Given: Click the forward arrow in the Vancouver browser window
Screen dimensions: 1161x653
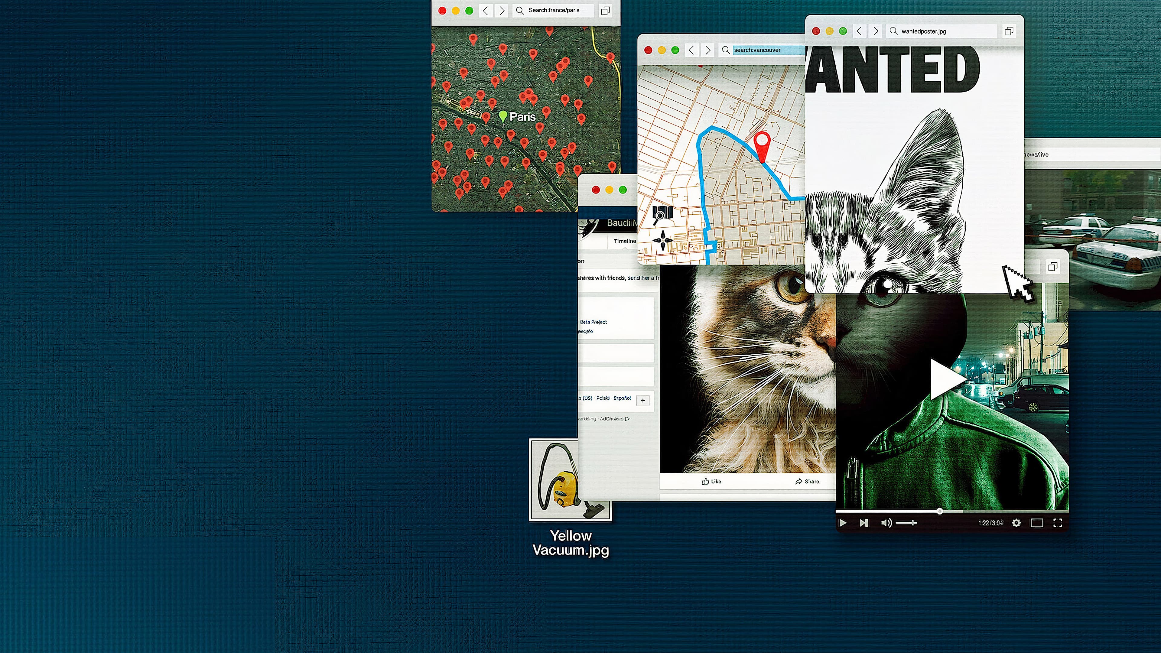Looking at the screenshot, I should click(x=707, y=50).
